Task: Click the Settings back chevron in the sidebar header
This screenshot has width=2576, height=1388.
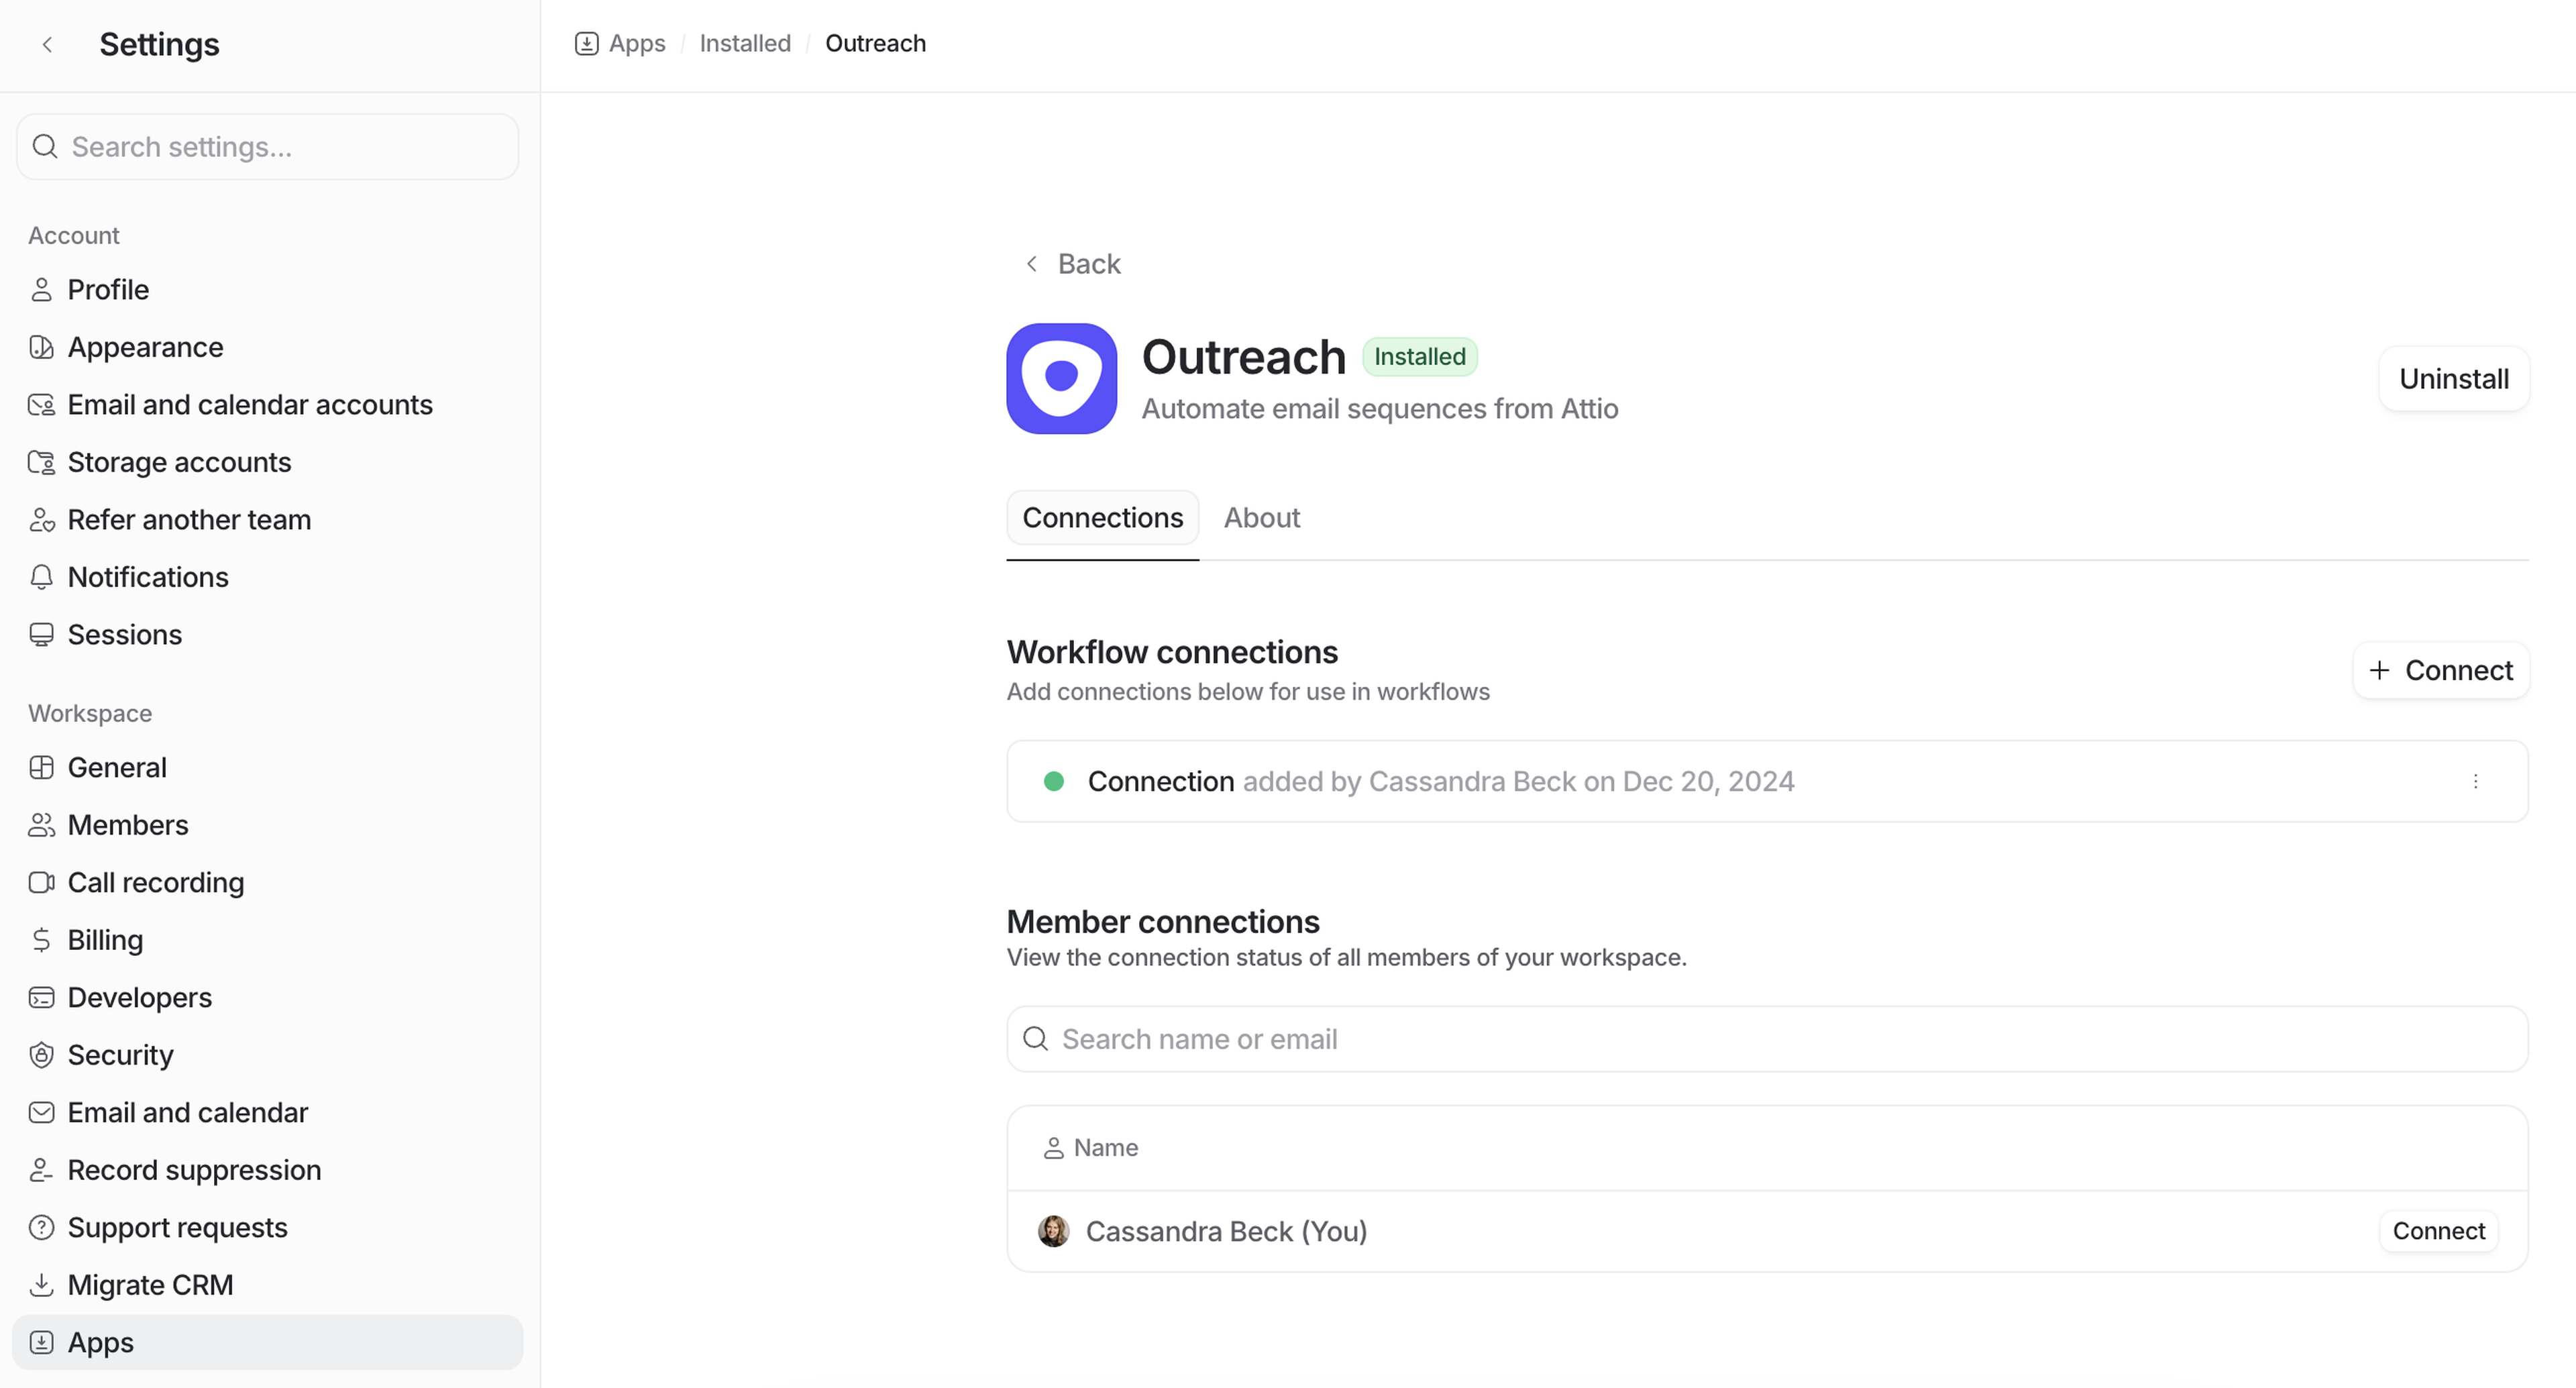Action: pos(47,44)
